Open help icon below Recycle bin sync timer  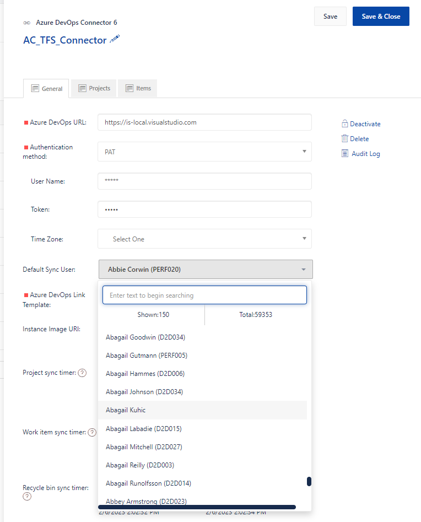click(x=27, y=496)
